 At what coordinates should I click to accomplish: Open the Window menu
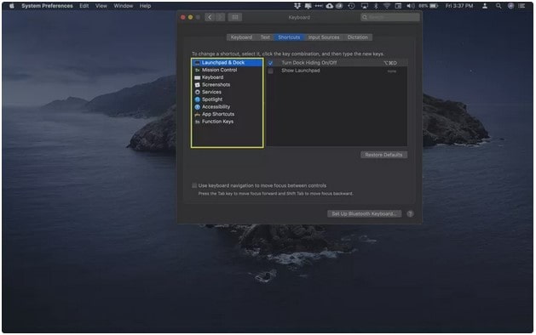[124, 6]
